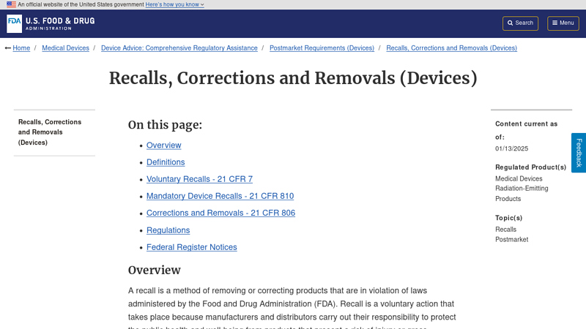Jump to Regulations section link
The image size is (586, 329).
click(x=168, y=230)
